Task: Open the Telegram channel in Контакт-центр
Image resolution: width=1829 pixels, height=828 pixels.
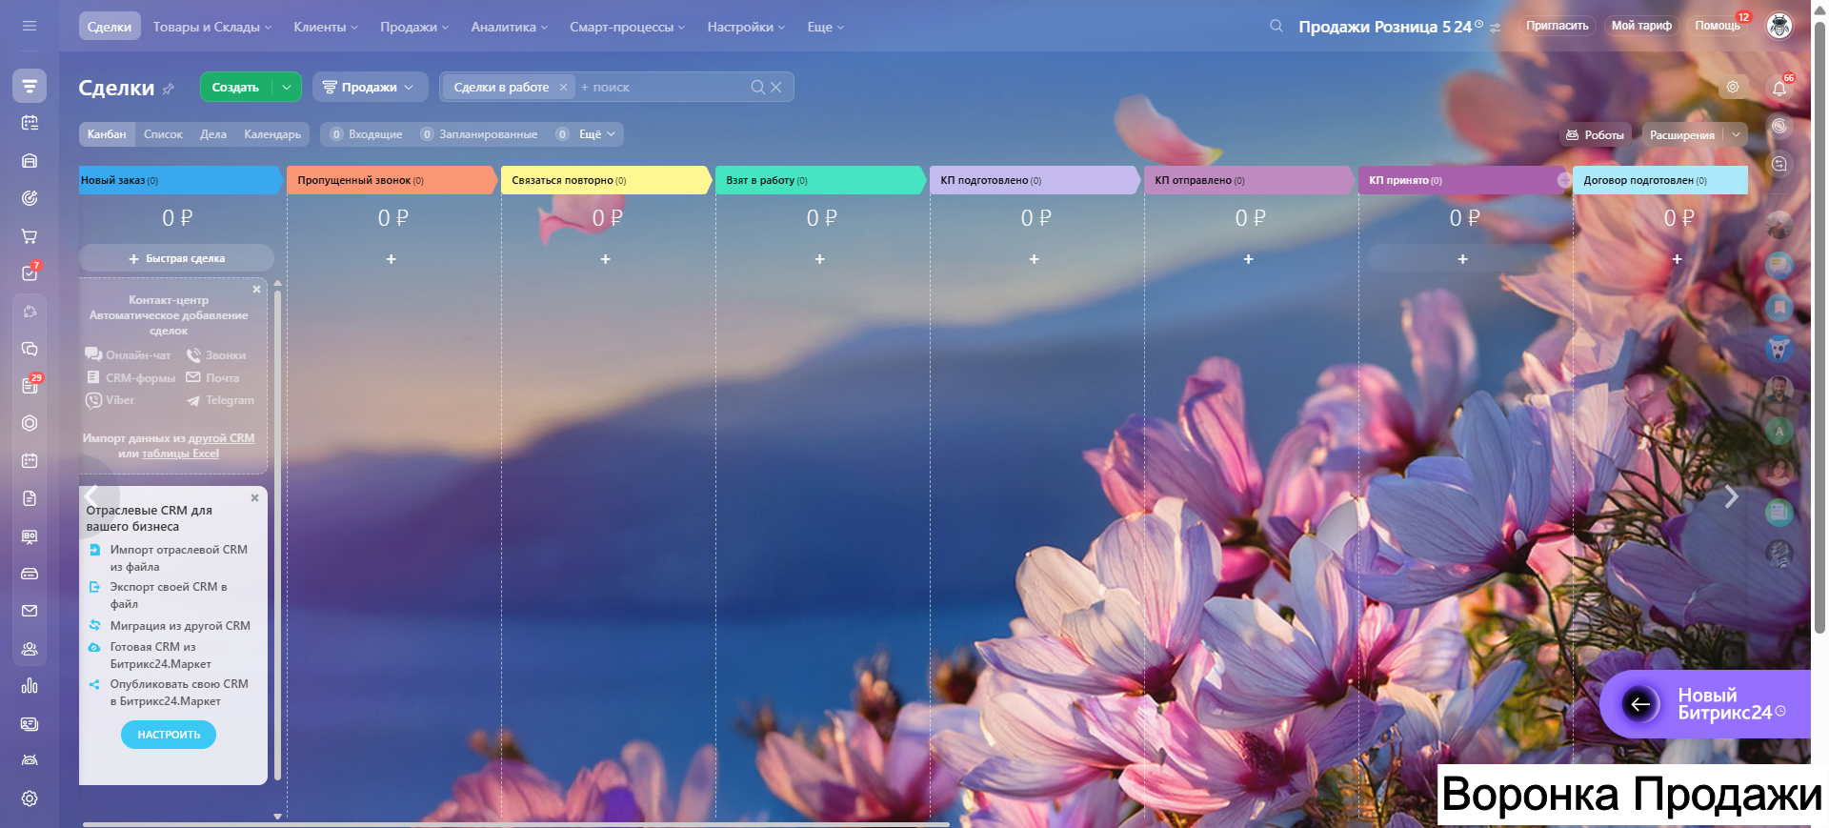Action: pos(221,400)
